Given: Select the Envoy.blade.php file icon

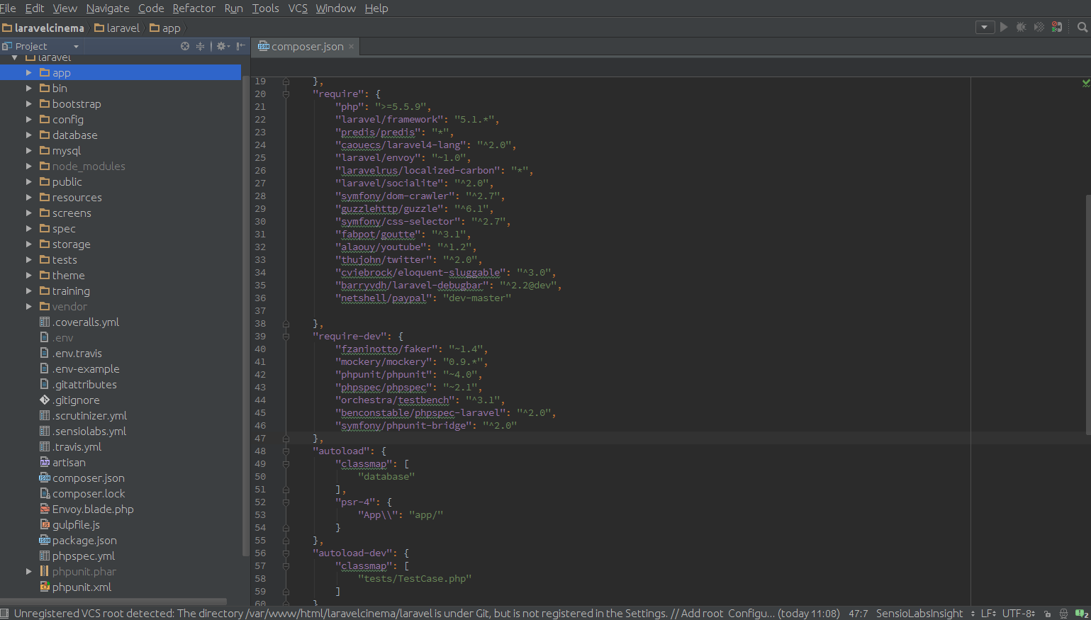Looking at the screenshot, I should click(x=45, y=509).
